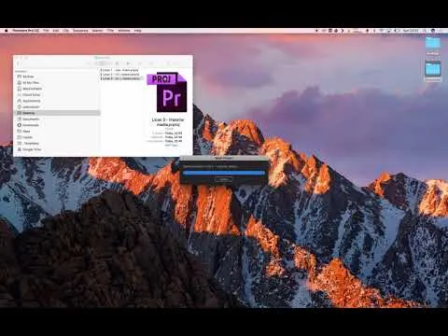Image resolution: width=448 pixels, height=336 pixels.
Task: Open the Apple menu icon
Action: (x=6, y=31)
